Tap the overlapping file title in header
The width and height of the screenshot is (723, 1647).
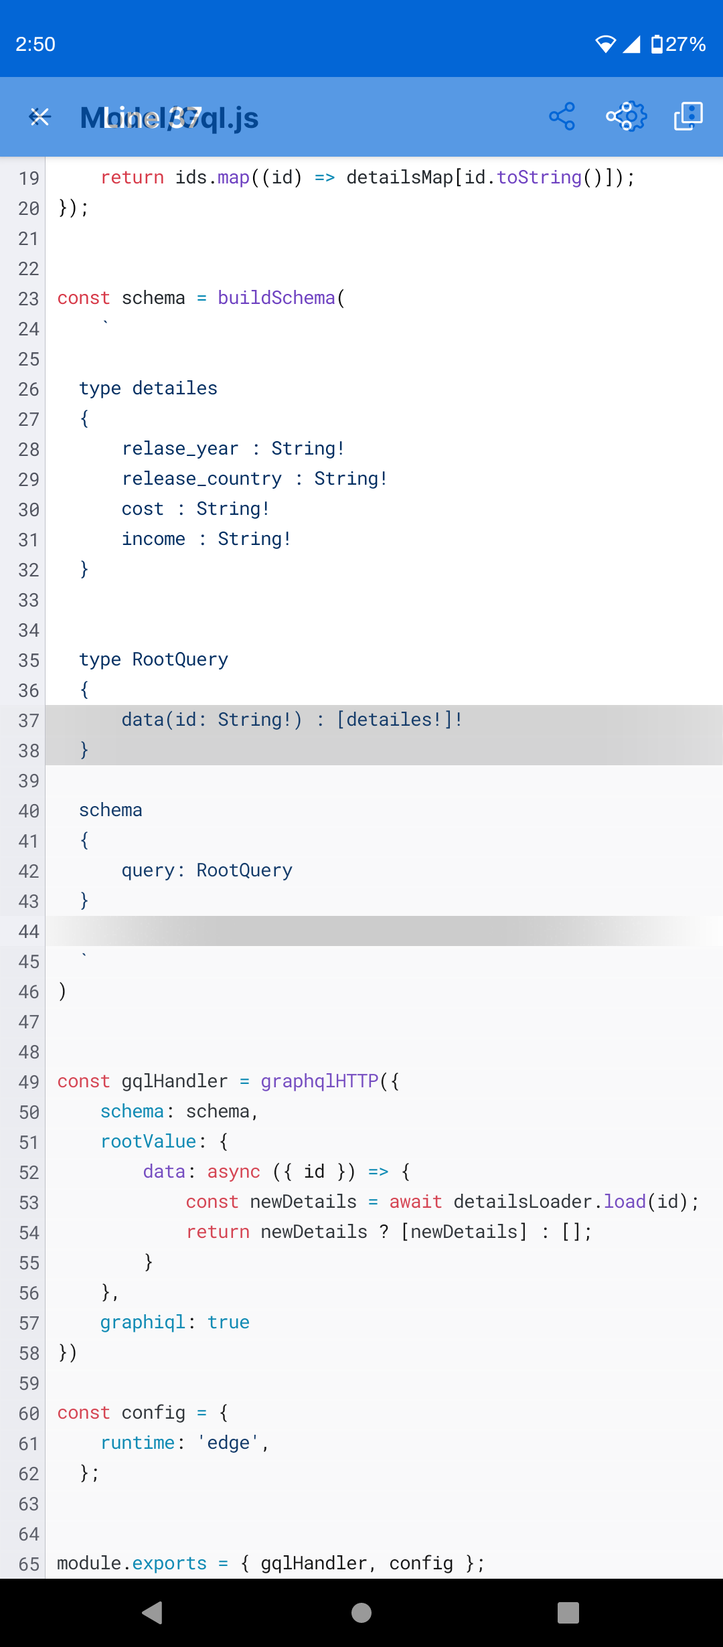point(169,118)
